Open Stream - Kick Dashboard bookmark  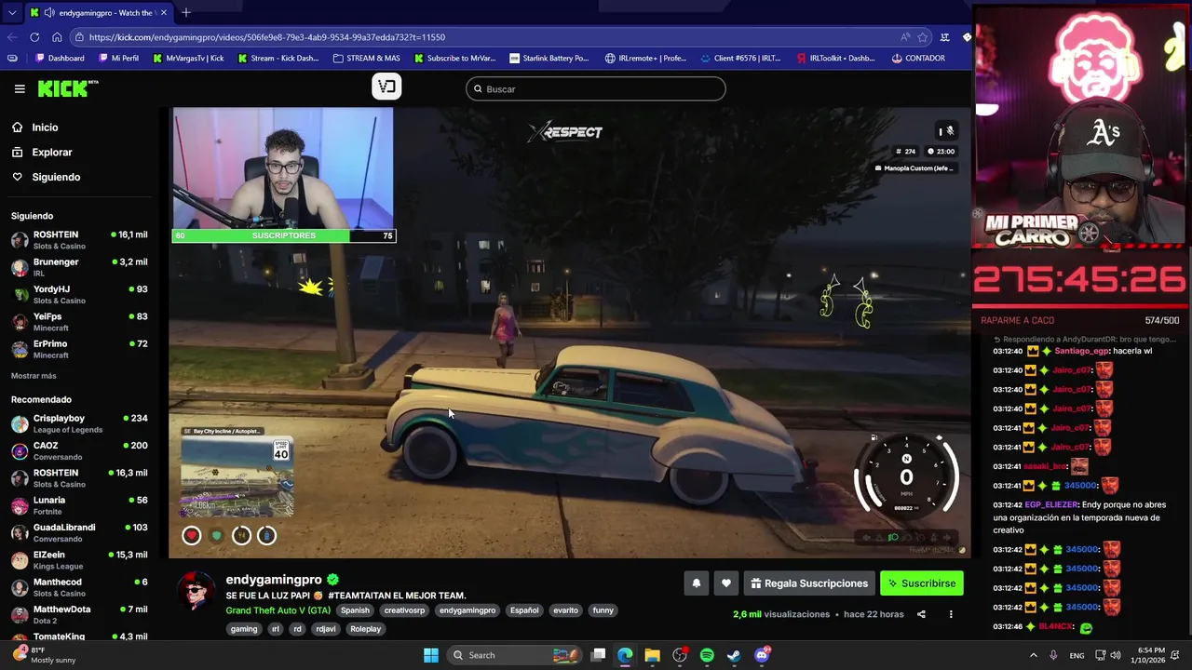278,58
